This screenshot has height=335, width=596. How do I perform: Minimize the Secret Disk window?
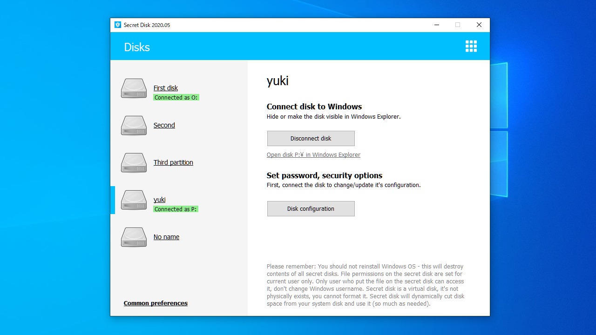pos(437,25)
